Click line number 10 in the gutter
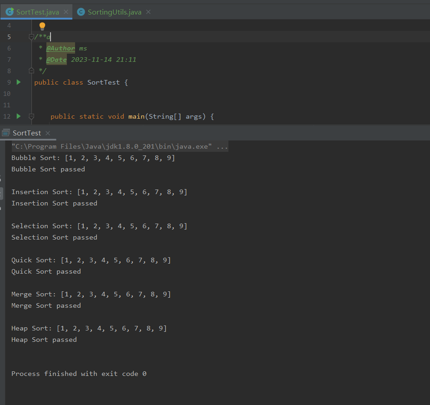This screenshot has width=430, height=405. pyautogui.click(x=7, y=94)
